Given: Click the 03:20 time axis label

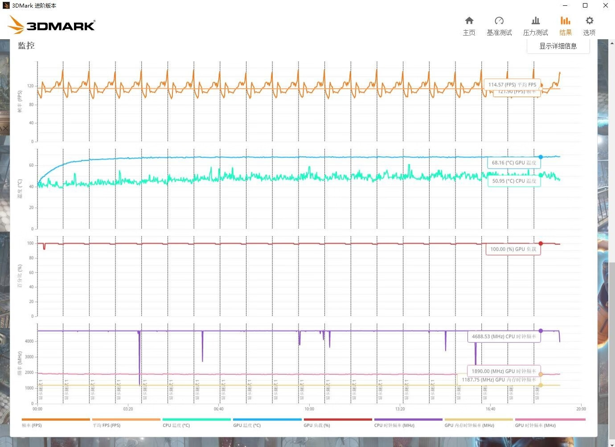Looking at the screenshot, I should (x=128, y=409).
